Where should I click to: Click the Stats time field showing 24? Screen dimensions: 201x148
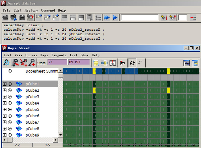click(57, 62)
